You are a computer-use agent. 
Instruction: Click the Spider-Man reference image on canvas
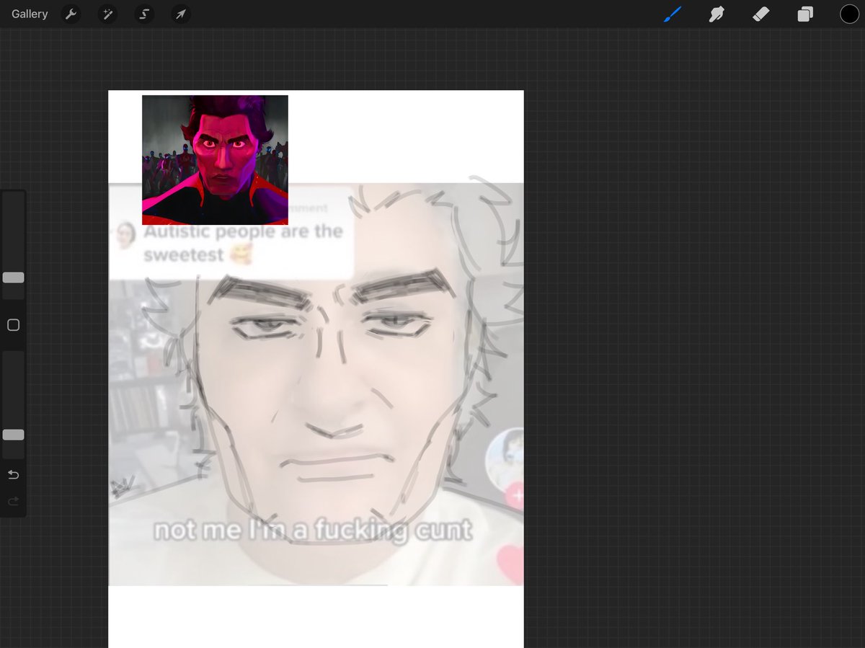coord(215,160)
